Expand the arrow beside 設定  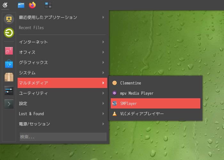point(103,103)
